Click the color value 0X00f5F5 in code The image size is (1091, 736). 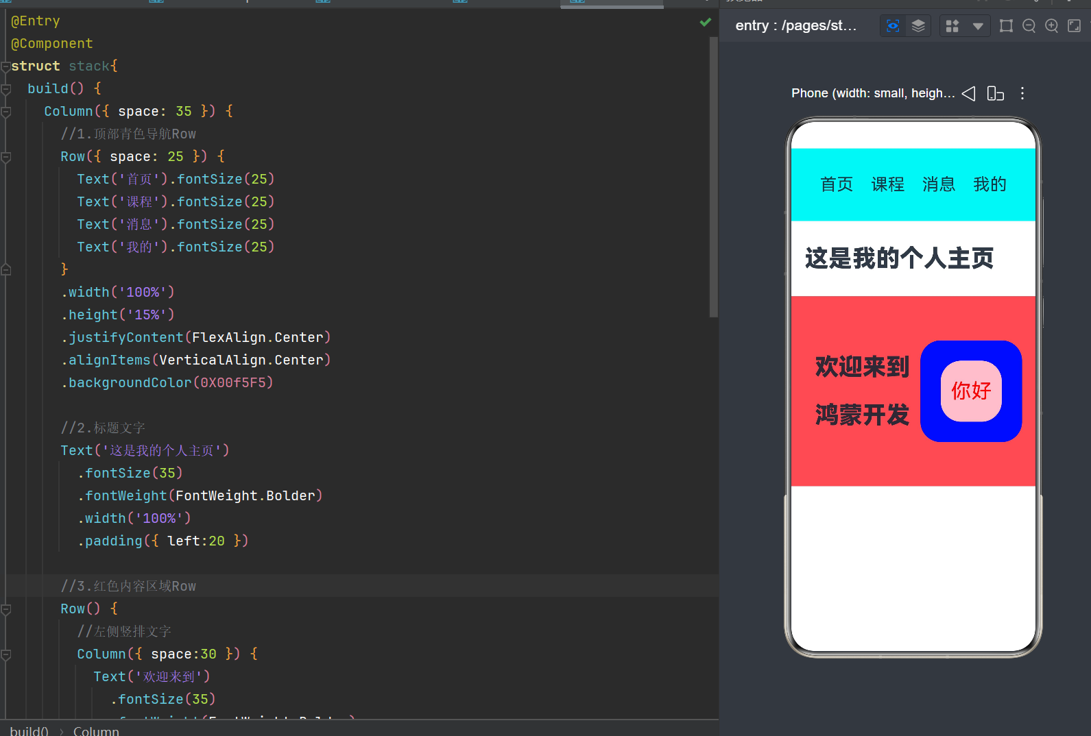[232, 382]
